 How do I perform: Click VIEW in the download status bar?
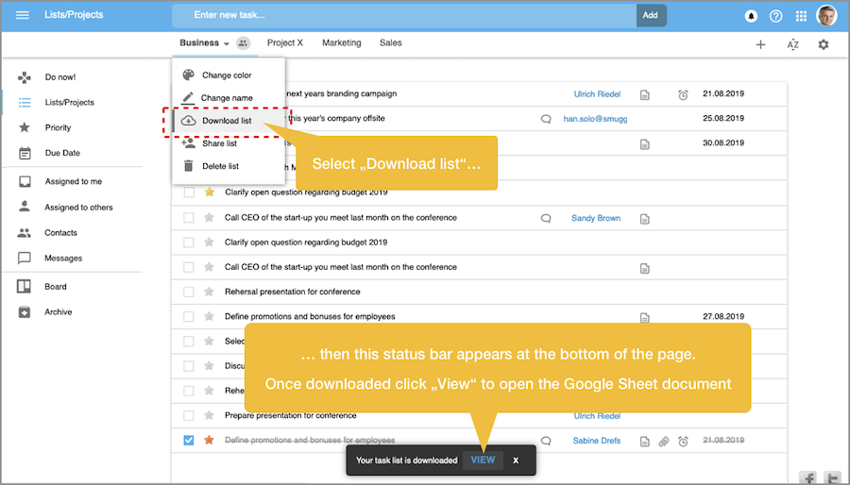pyautogui.click(x=483, y=460)
